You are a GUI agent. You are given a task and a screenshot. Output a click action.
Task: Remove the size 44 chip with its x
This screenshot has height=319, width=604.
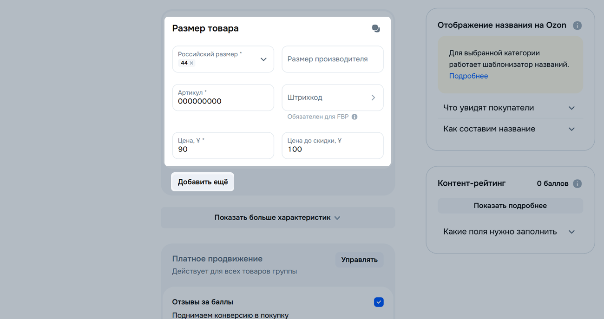(x=191, y=63)
